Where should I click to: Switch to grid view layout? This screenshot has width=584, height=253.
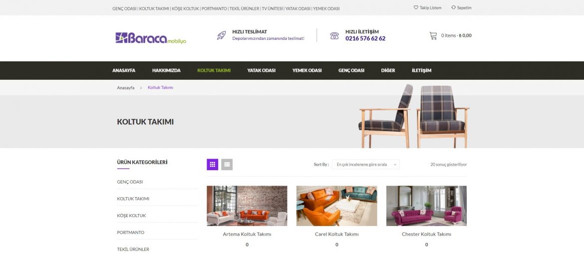[212, 164]
